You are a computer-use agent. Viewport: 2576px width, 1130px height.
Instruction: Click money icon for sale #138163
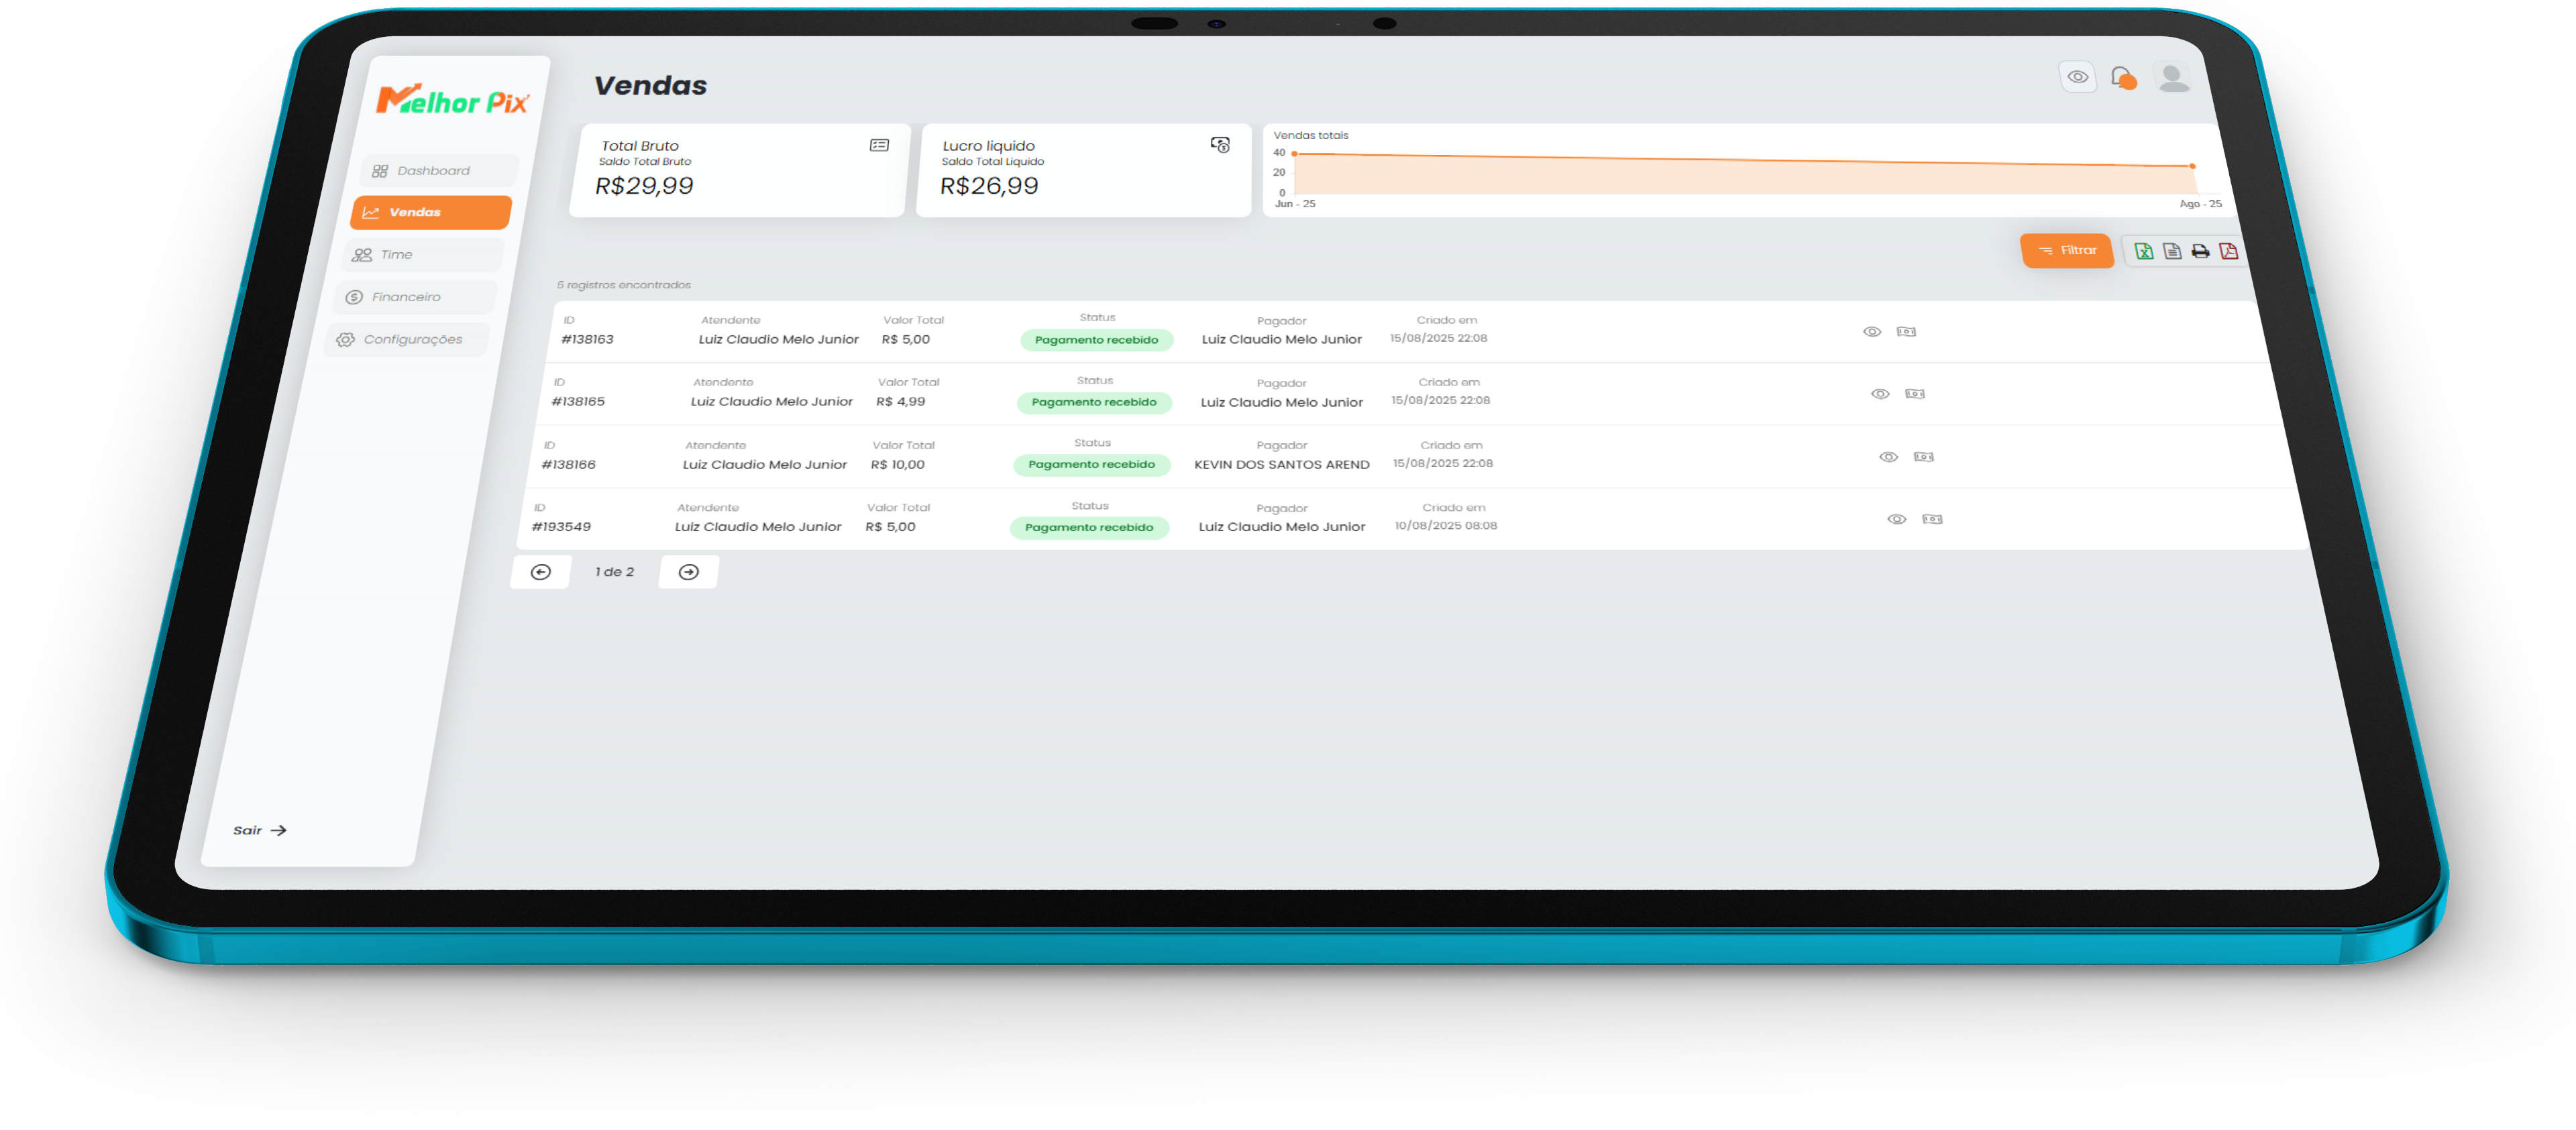1906,332
